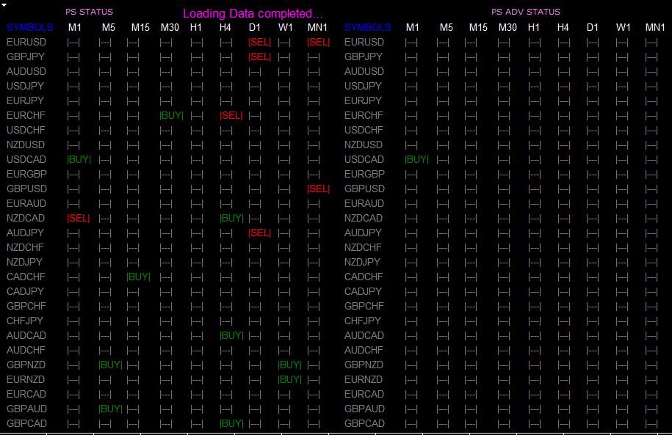Screen dimensions: 672x435
Task: Select the PS ADV STATUS panel title
Action: (x=525, y=12)
